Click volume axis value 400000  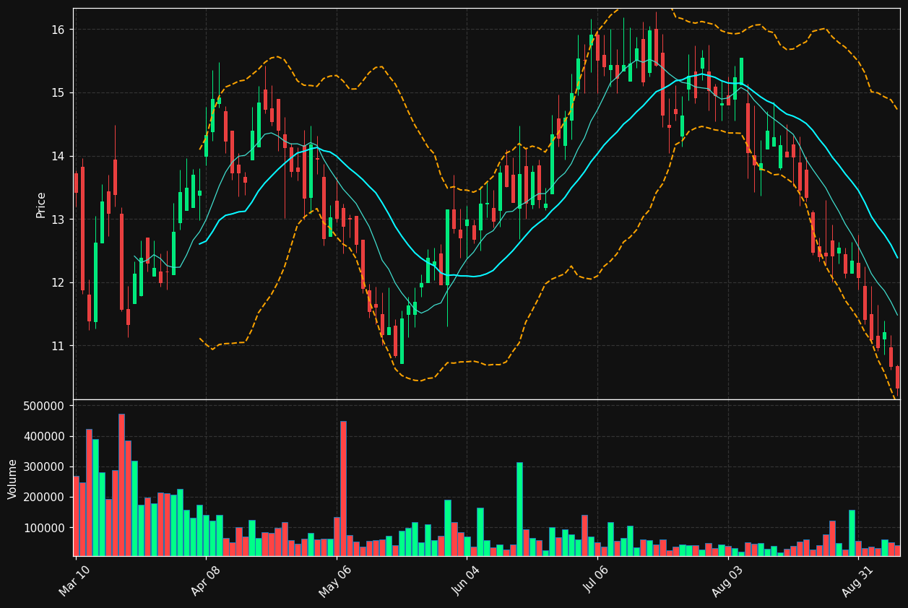pos(45,437)
